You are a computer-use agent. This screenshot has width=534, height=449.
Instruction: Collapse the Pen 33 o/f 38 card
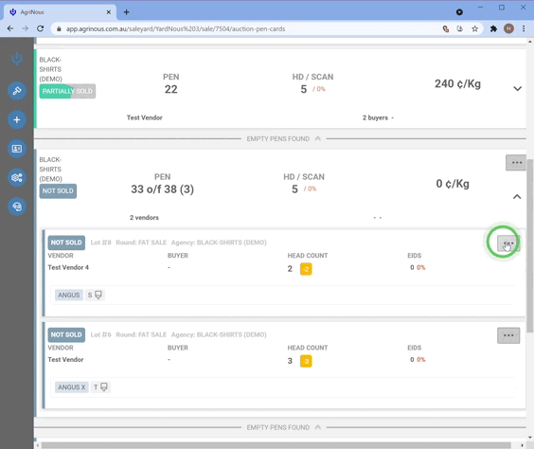coord(517,197)
